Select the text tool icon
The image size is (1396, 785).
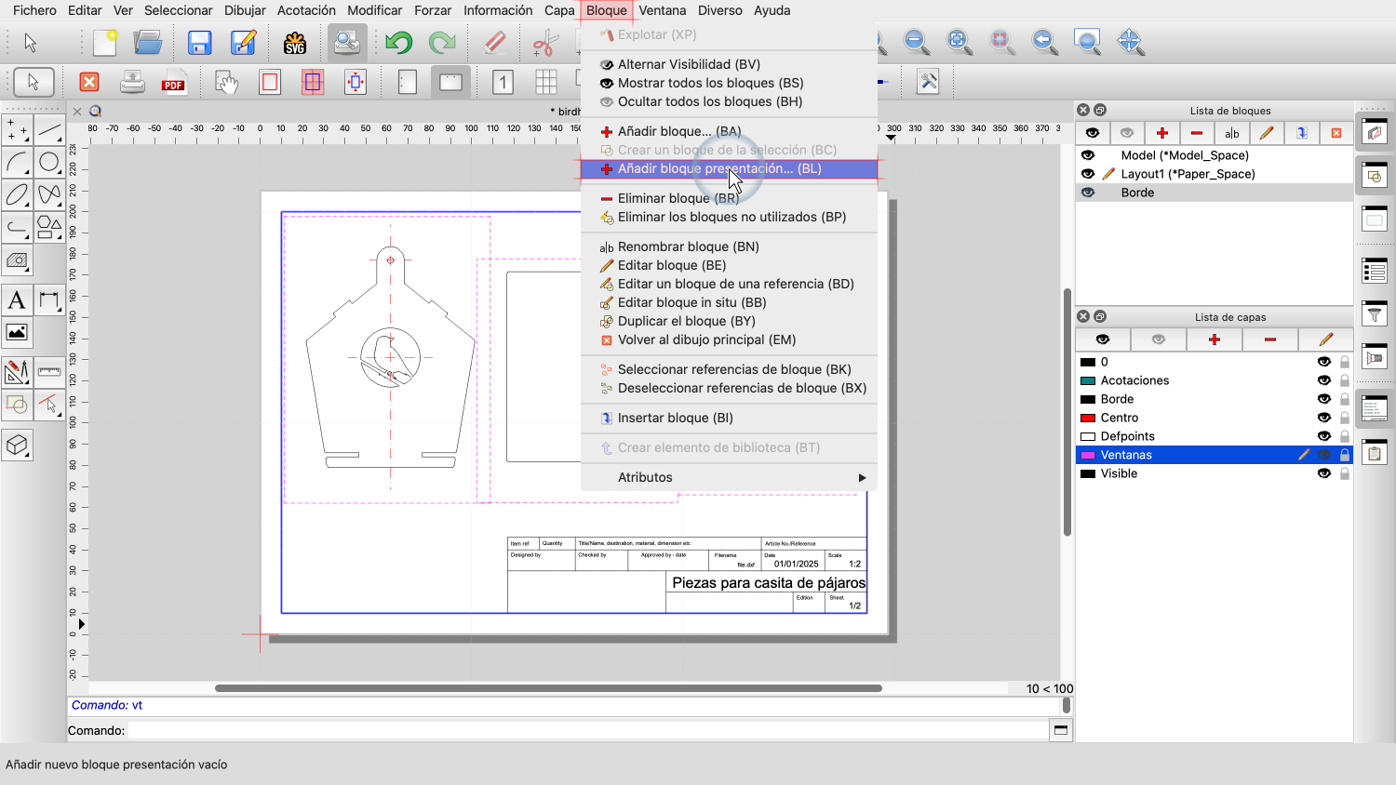(x=17, y=300)
